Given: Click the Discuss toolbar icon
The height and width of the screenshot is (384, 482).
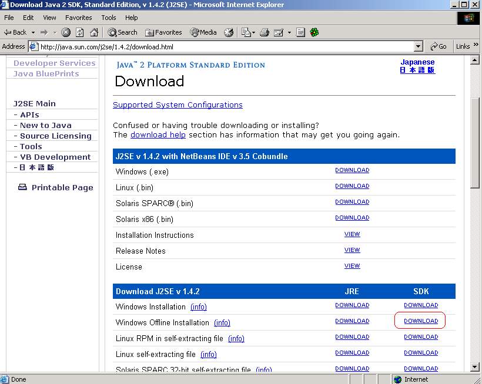Looking at the screenshot, I should click(x=300, y=32).
